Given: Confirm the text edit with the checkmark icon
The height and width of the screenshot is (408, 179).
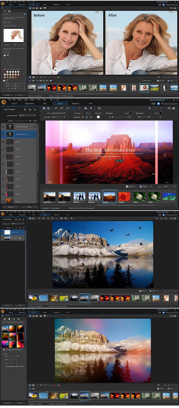Looking at the screenshot, I should 117,161.
